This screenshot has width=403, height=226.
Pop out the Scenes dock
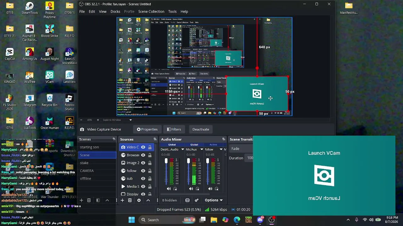(x=114, y=139)
